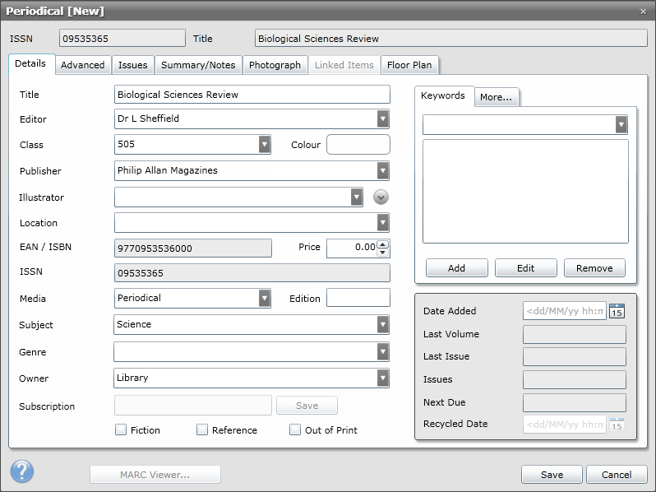
Task: Switch to the Details tab
Action: (x=30, y=63)
